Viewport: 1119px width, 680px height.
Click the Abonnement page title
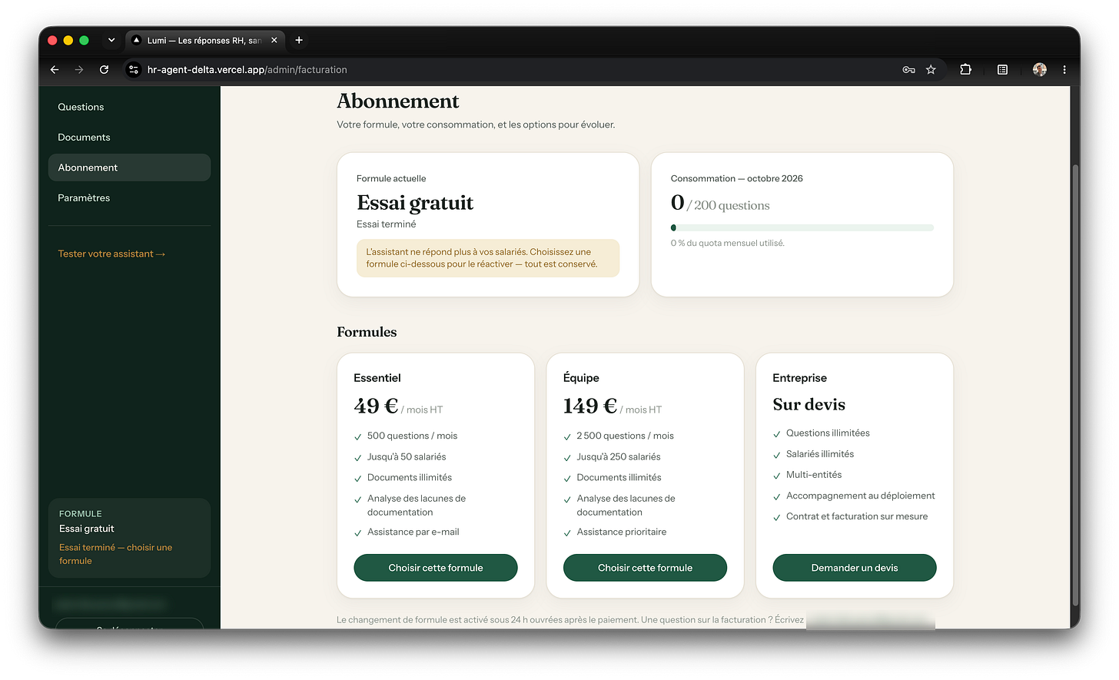tap(397, 101)
